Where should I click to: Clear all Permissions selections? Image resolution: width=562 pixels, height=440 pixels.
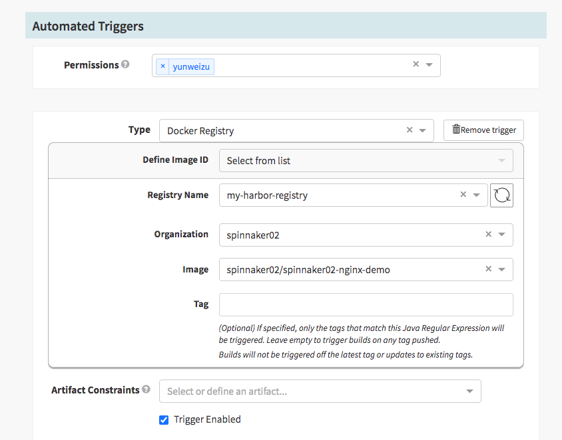pos(416,64)
